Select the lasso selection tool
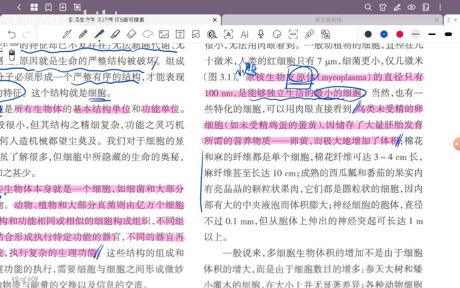The width and height of the screenshot is (460, 288). (x=148, y=34)
